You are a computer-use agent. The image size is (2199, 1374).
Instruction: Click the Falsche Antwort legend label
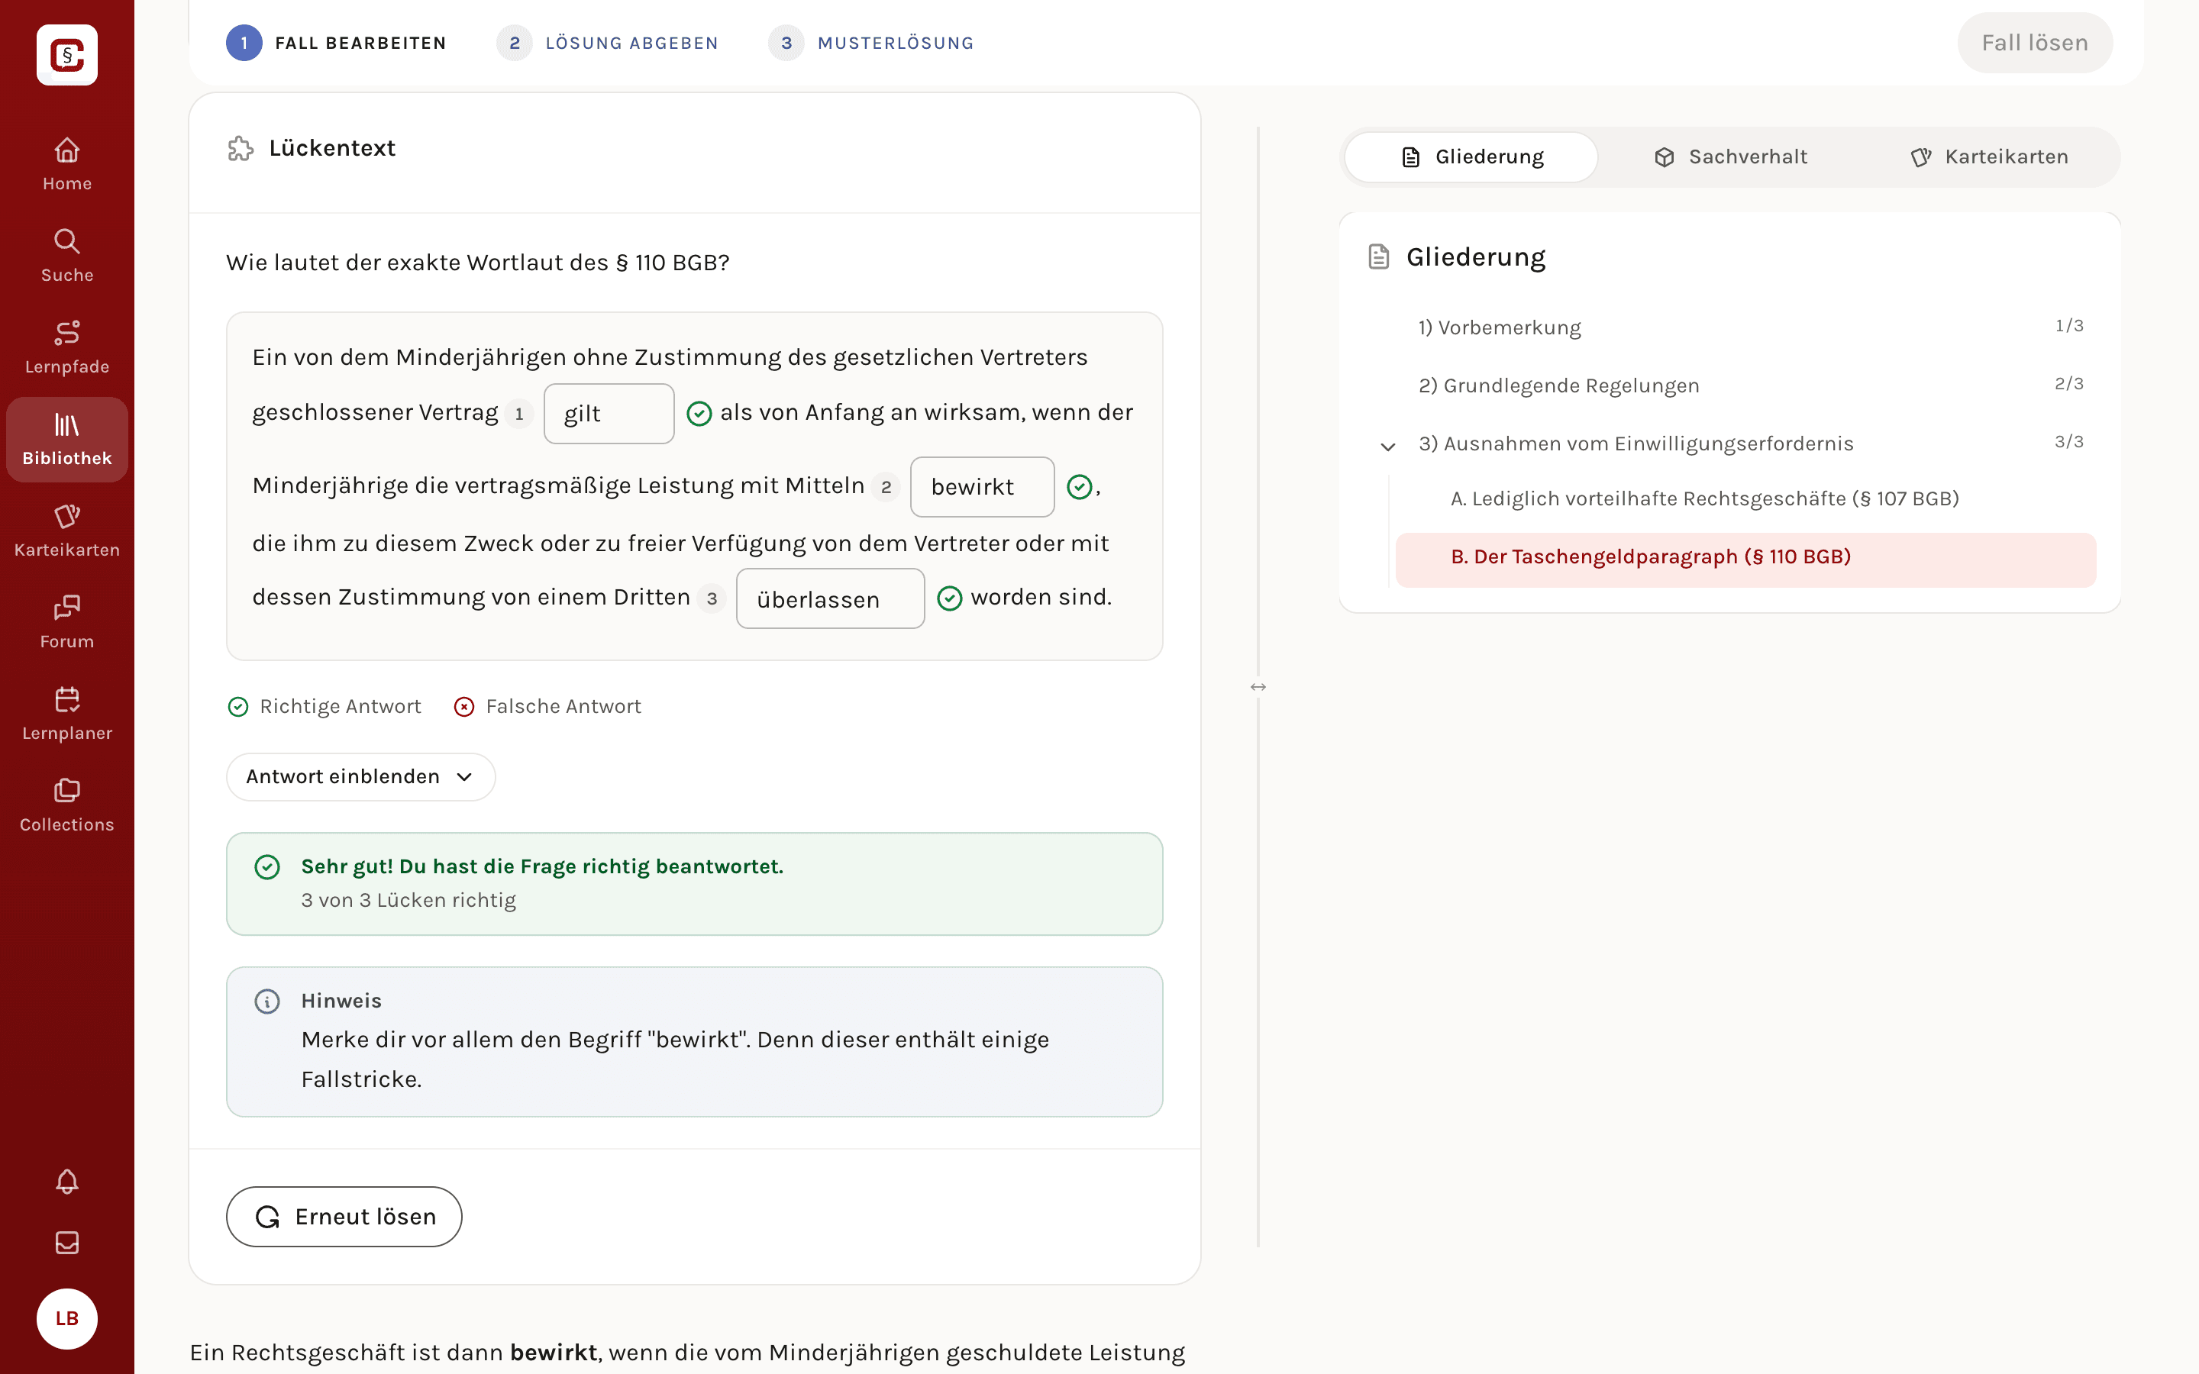coord(563,706)
